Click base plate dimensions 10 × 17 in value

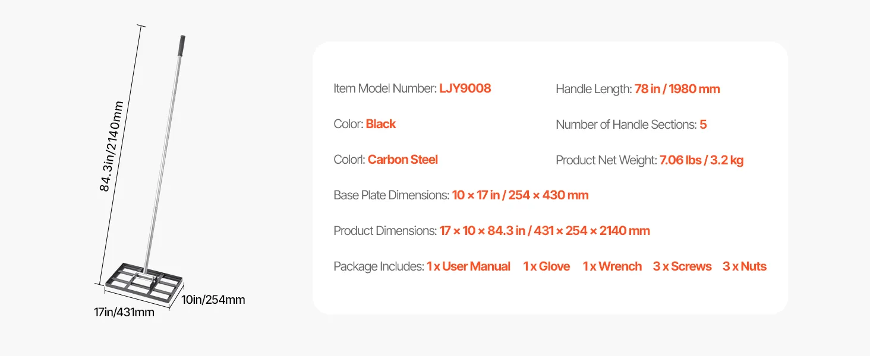(521, 195)
